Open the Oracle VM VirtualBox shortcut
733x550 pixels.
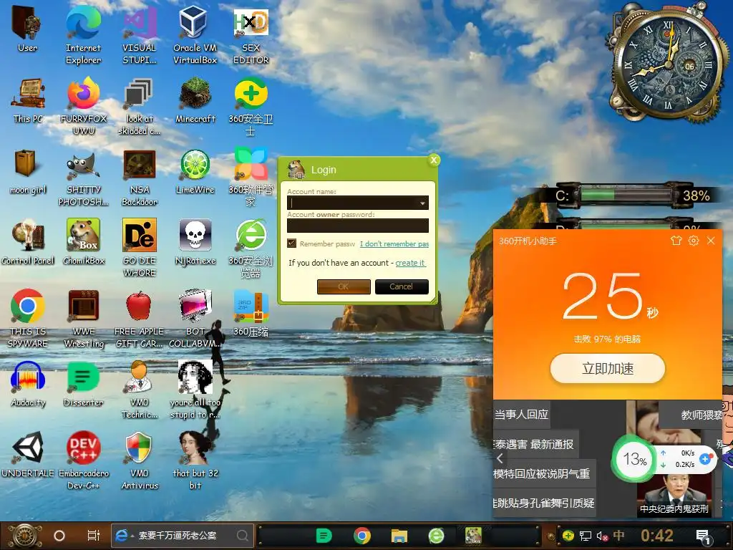click(x=195, y=35)
